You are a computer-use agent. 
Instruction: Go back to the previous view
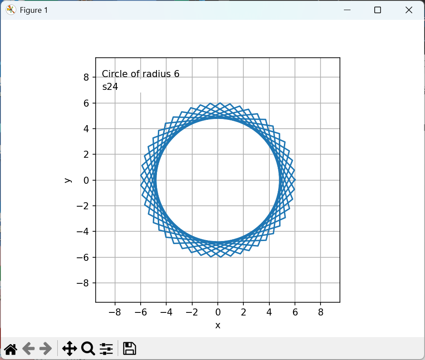28,349
